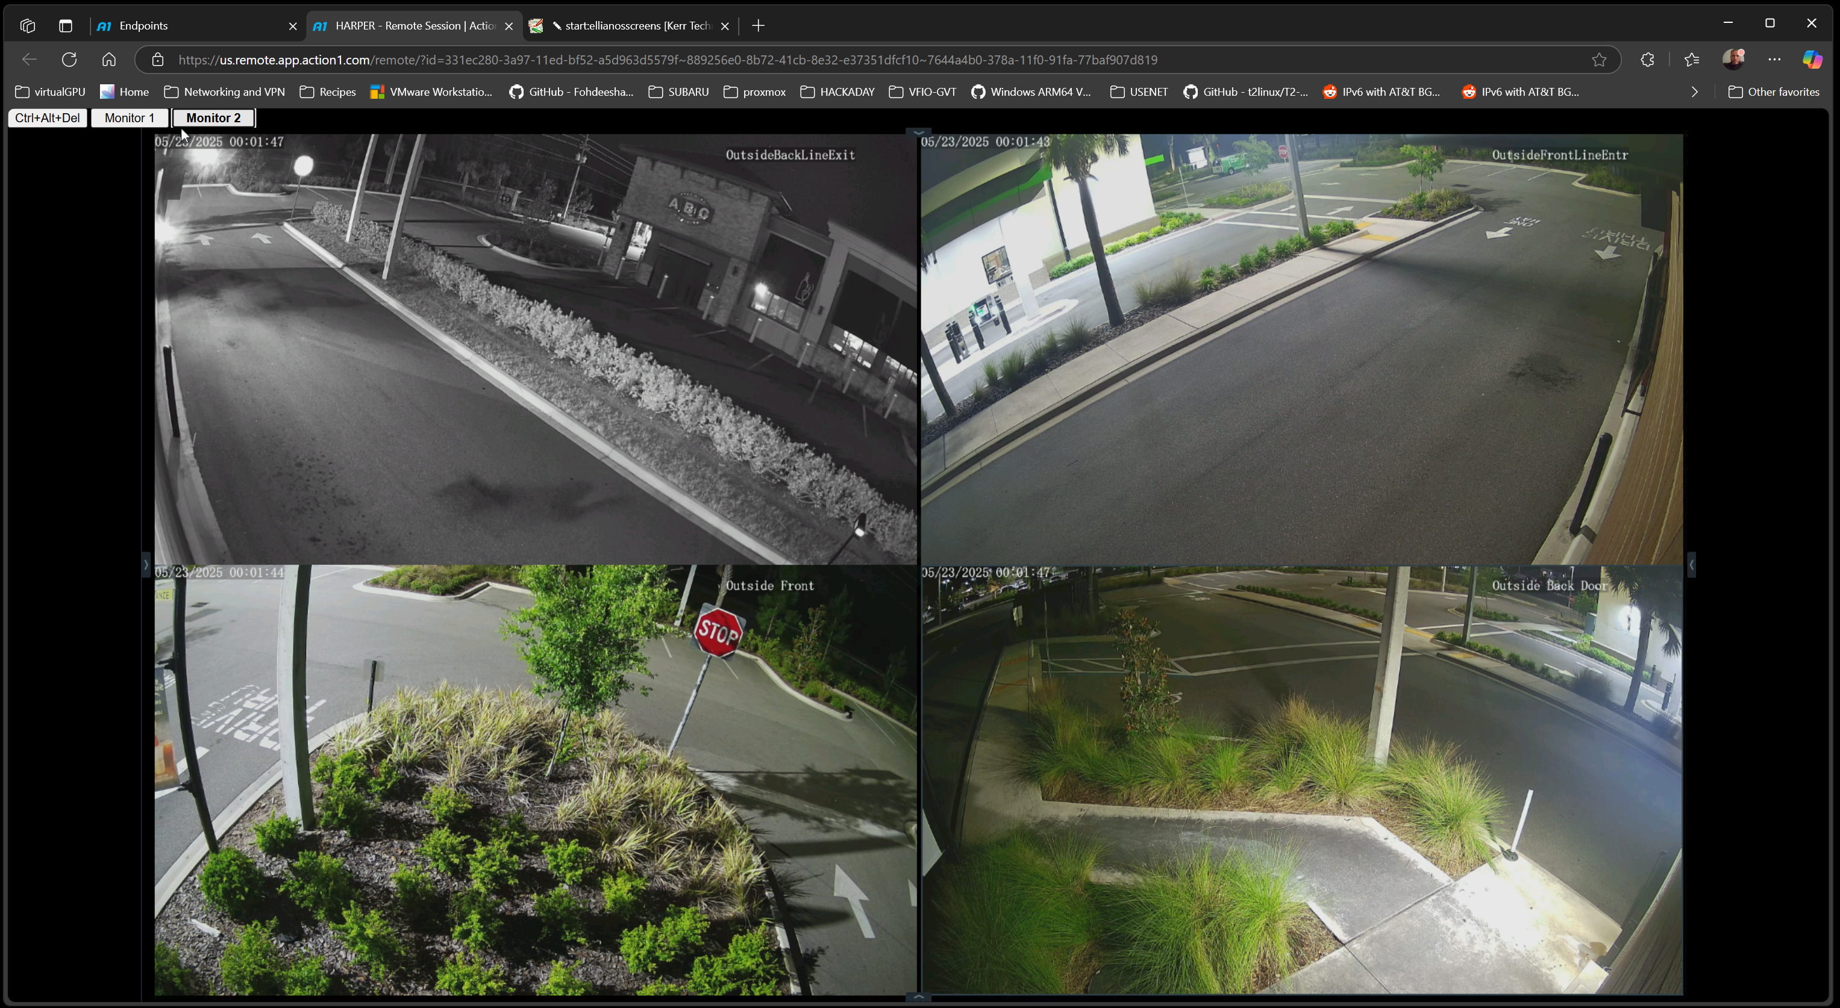Image resolution: width=1840 pixels, height=1008 pixels.
Task: Select the Monitor 2 display button
Action: tap(213, 118)
